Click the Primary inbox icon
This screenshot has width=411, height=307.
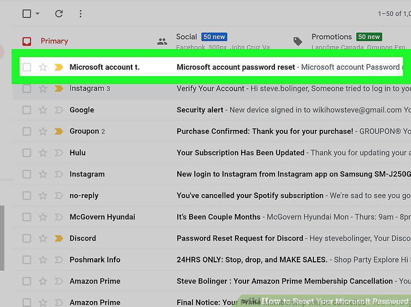[x=27, y=41]
